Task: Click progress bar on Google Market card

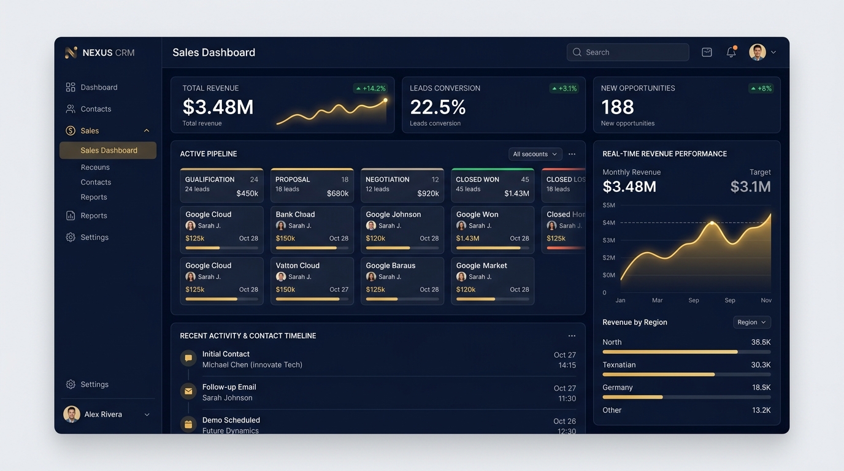Action: (493, 299)
